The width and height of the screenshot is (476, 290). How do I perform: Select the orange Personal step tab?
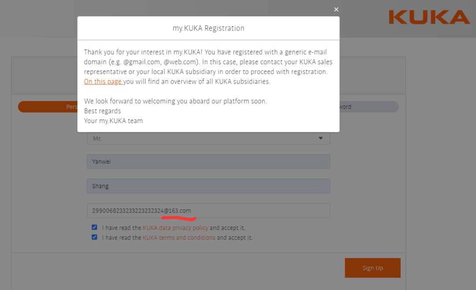[48, 106]
